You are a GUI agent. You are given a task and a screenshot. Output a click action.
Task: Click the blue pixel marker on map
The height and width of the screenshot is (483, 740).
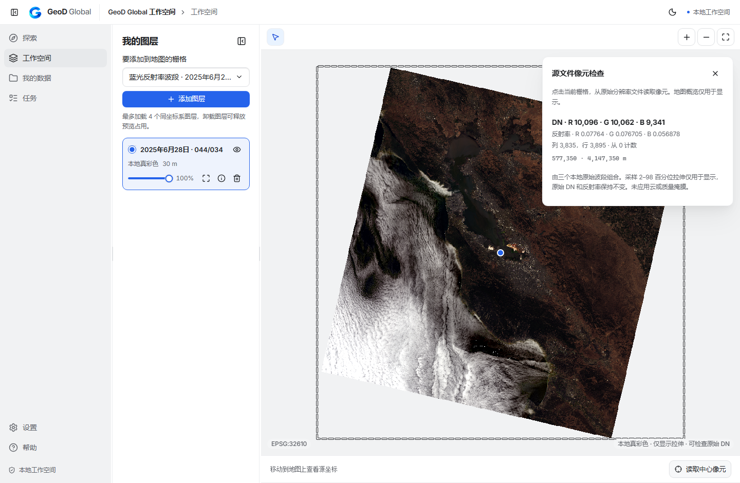tap(501, 253)
